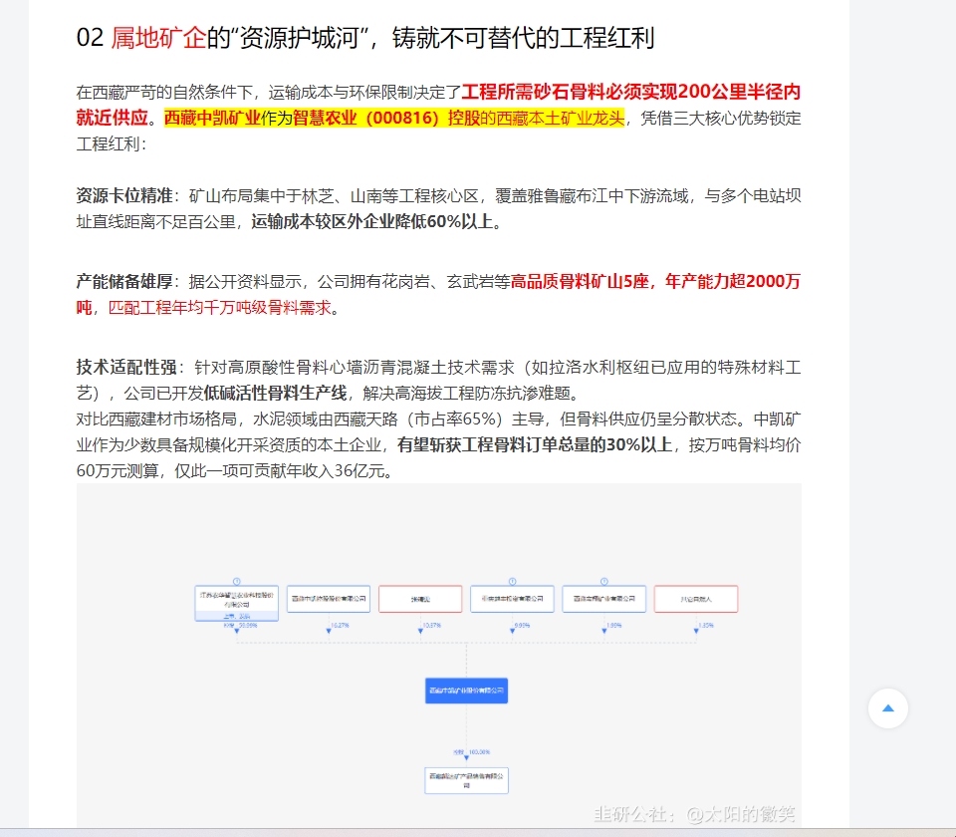The image size is (956, 837).
Task: Click the bold label "技术适配性强"
Action: pyautogui.click(x=126, y=368)
